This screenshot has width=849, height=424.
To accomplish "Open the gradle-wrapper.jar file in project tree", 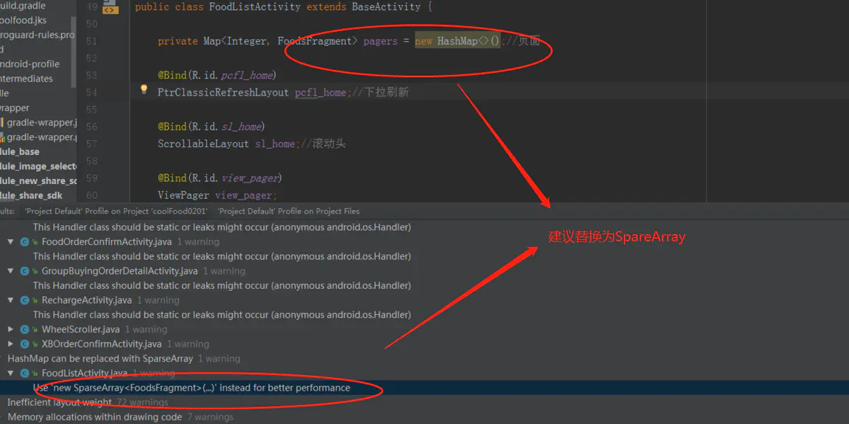I will point(39,122).
